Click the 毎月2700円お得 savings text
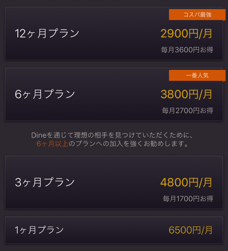This screenshot has height=251, width=228. click(x=187, y=110)
